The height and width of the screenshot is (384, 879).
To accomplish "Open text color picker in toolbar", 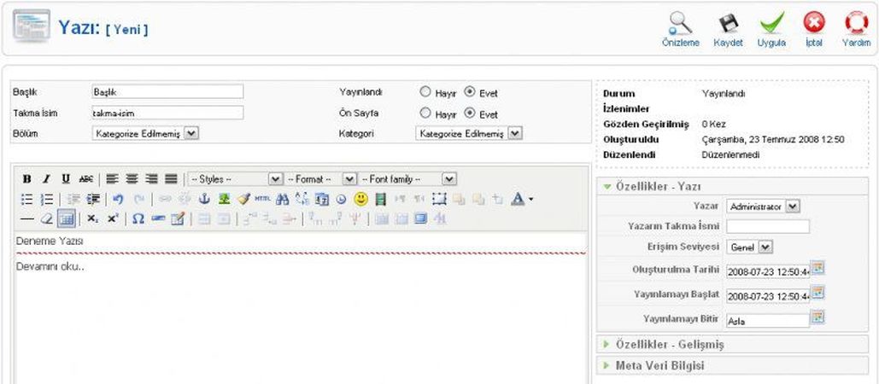I will coord(518,199).
